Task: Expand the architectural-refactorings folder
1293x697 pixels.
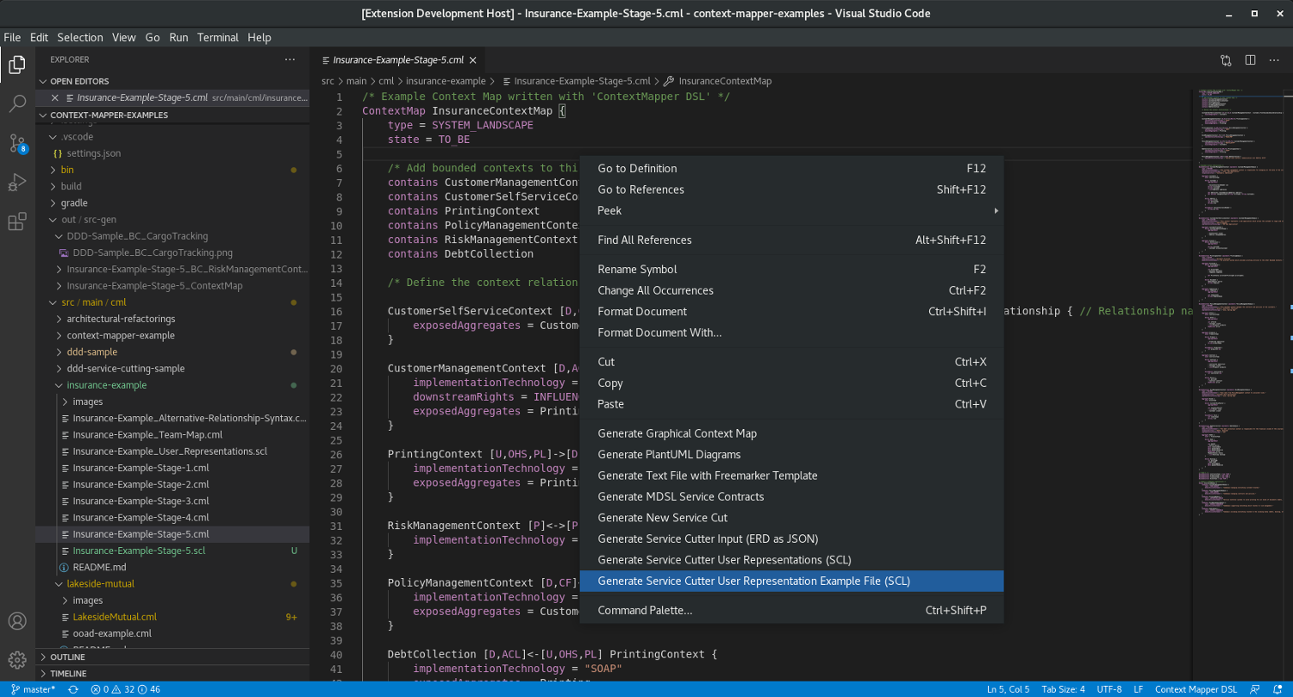Action: tap(172, 319)
